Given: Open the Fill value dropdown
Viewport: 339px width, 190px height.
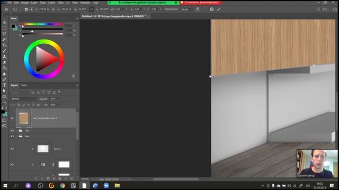Looking at the screenshot, I should (58, 105).
